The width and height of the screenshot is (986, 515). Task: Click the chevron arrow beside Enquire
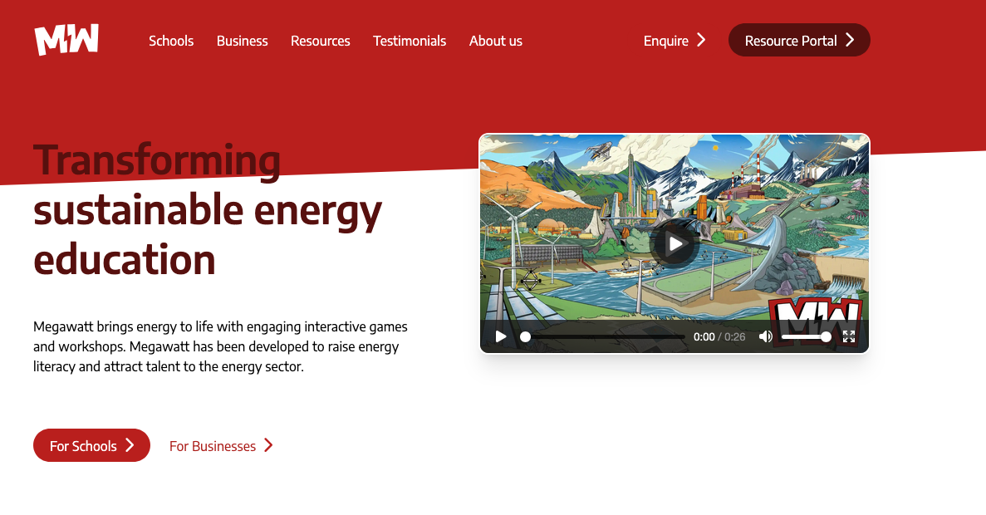point(701,40)
